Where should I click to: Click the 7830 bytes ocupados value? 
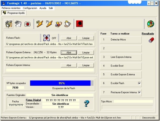15,87
